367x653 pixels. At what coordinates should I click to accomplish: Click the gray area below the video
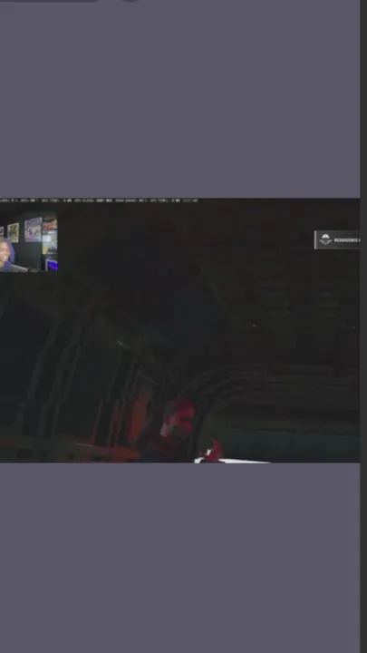coord(179,558)
